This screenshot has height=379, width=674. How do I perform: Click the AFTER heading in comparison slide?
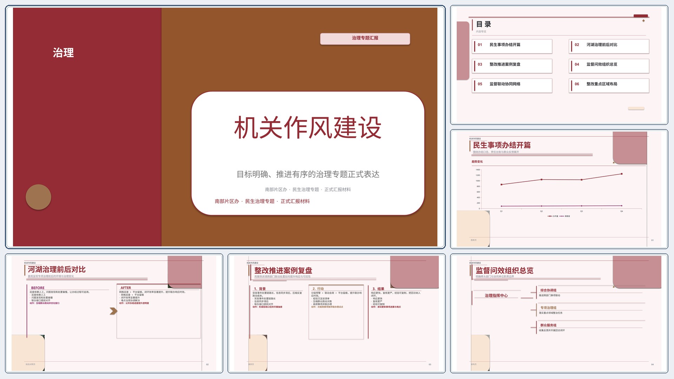click(126, 288)
